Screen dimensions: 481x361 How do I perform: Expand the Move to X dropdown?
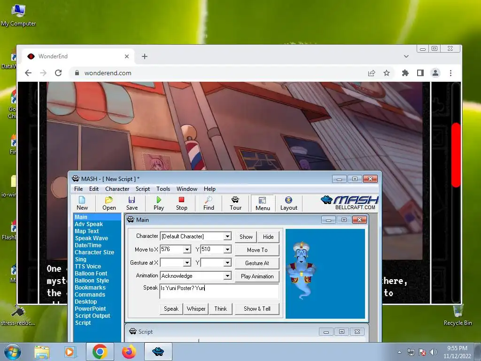pos(187,249)
